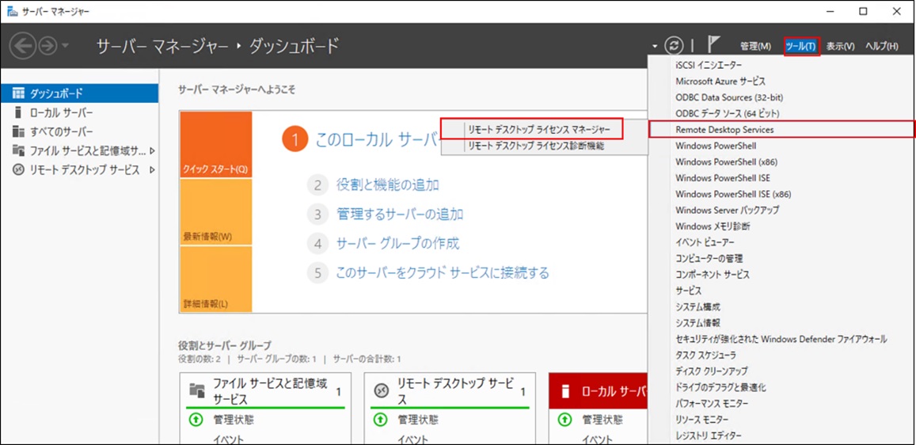Open イベント ビューアー from Tools menu
The width and height of the screenshot is (916, 445).
705,242
